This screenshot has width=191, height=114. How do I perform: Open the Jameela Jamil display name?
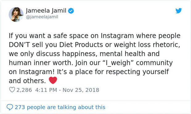tap(46, 11)
